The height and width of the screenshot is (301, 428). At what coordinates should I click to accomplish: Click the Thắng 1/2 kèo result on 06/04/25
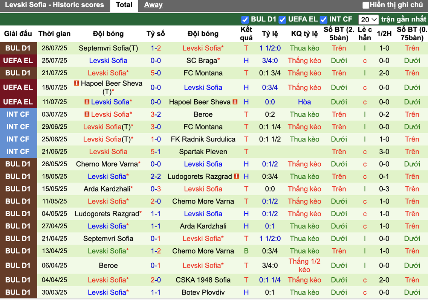point(304,266)
